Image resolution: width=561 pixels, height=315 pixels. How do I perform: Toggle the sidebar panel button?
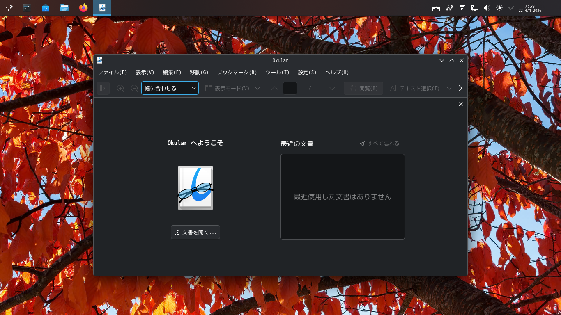click(103, 88)
